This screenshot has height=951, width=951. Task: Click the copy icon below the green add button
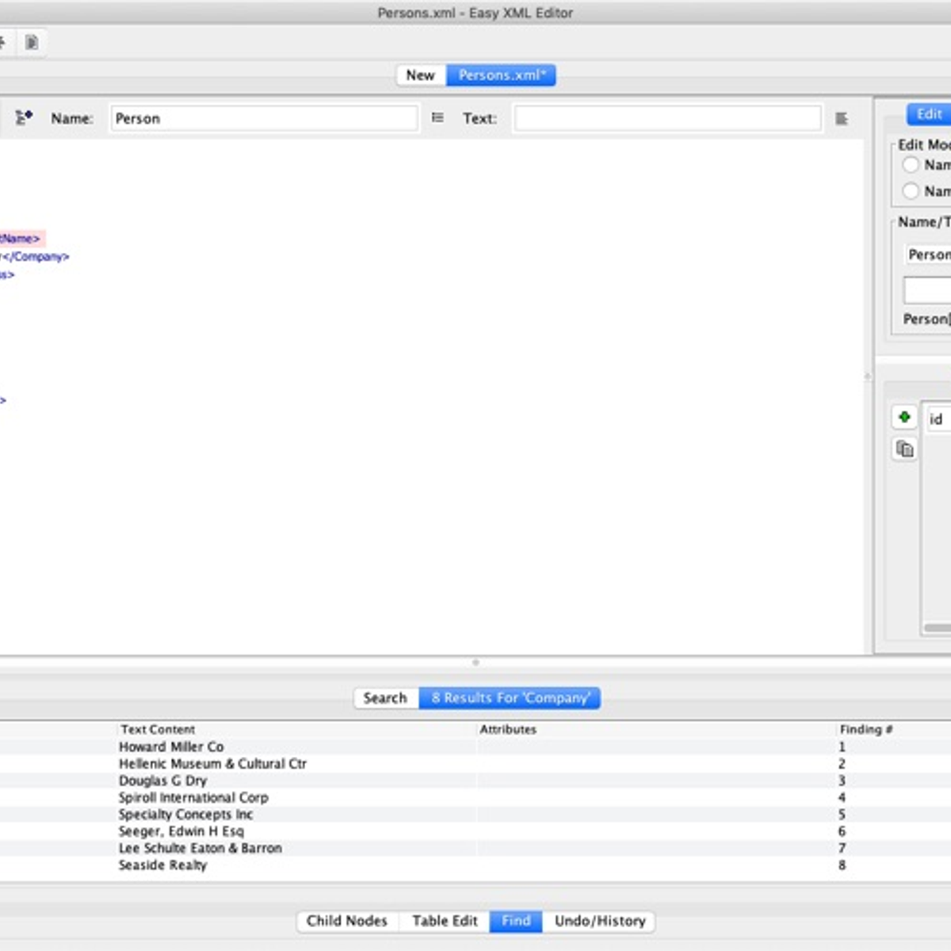click(x=904, y=449)
